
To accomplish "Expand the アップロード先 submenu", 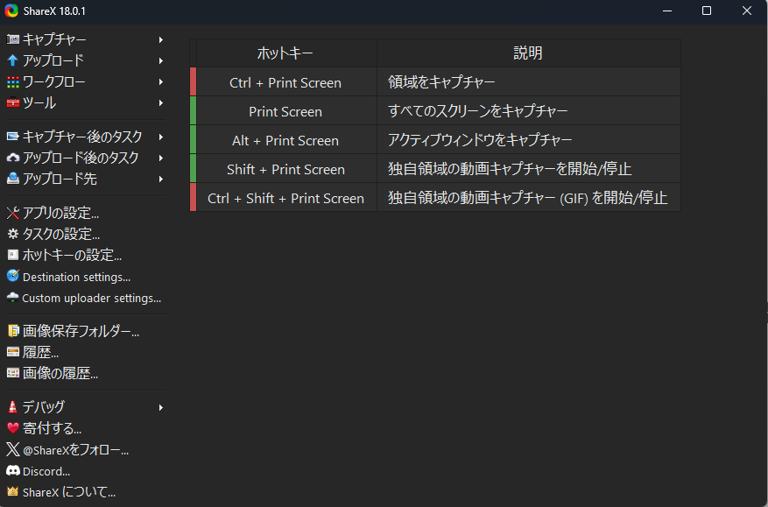I will [160, 180].
